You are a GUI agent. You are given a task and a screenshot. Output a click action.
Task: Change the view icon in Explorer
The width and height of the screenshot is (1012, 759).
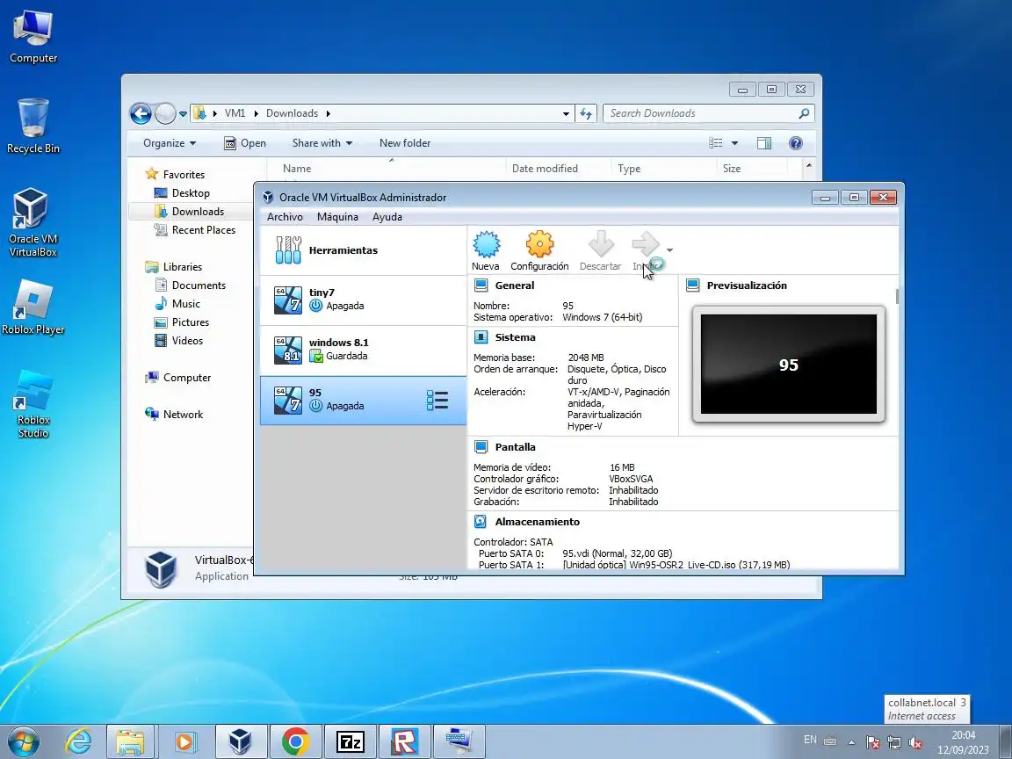(716, 143)
